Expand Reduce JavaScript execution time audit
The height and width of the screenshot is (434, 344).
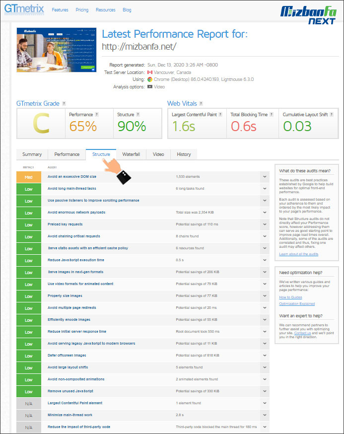[x=265, y=260]
